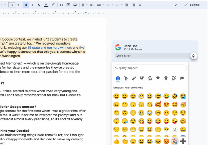The image size is (208, 145).
Task: Pick the face in clouds emoji
Action: (166, 130)
